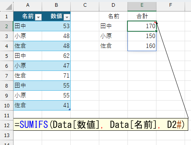Click cell A7 containing 佐倉

tap(28, 76)
